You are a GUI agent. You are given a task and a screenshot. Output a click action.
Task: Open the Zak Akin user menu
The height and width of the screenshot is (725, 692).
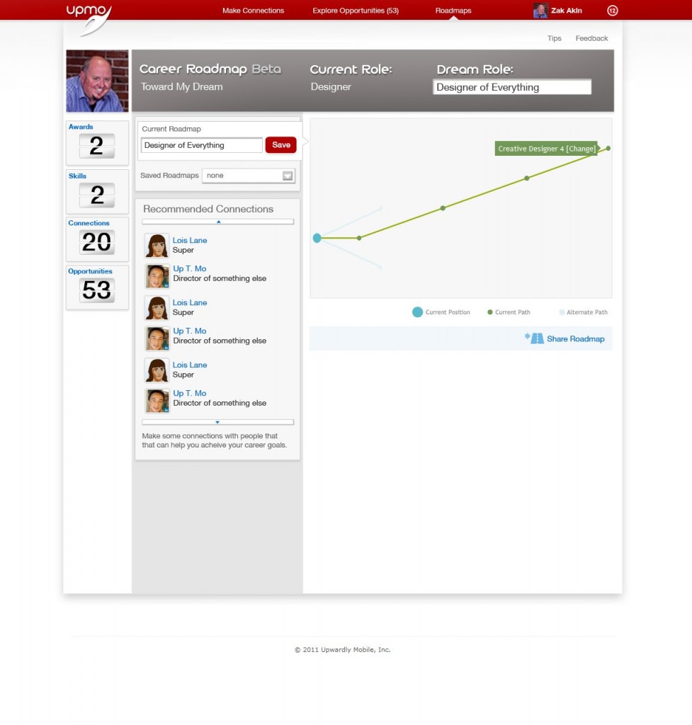click(x=566, y=11)
